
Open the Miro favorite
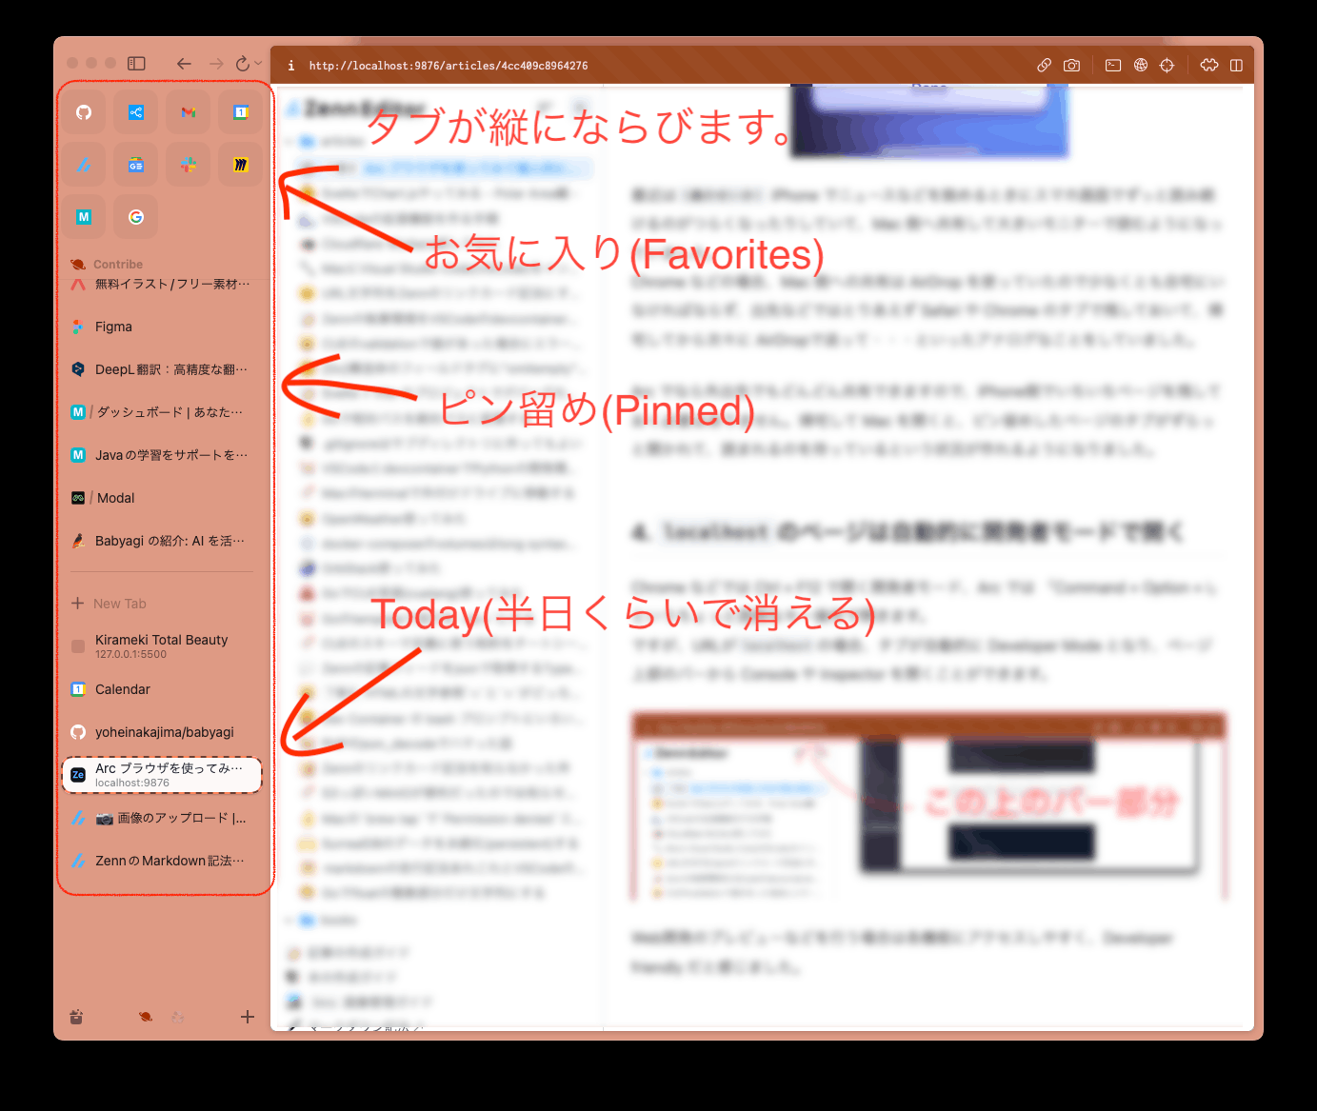(x=241, y=165)
